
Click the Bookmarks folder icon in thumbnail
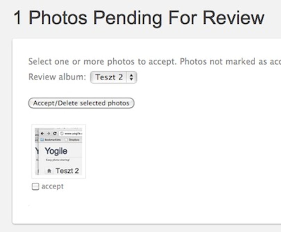42,140
